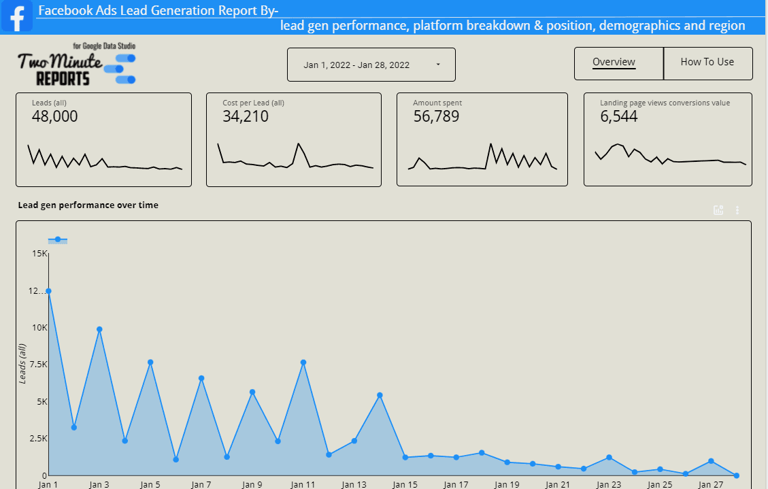The height and width of the screenshot is (489, 768).
Task: Click the Jan 14 data point
Action: pos(380,395)
